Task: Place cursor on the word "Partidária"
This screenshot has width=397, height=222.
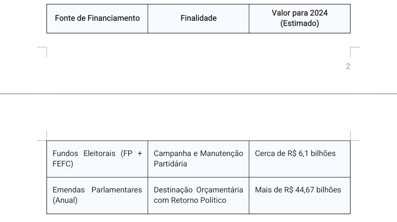Action: coord(171,164)
